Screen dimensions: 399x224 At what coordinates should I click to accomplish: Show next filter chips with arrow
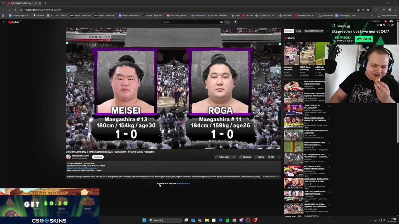click(328, 31)
